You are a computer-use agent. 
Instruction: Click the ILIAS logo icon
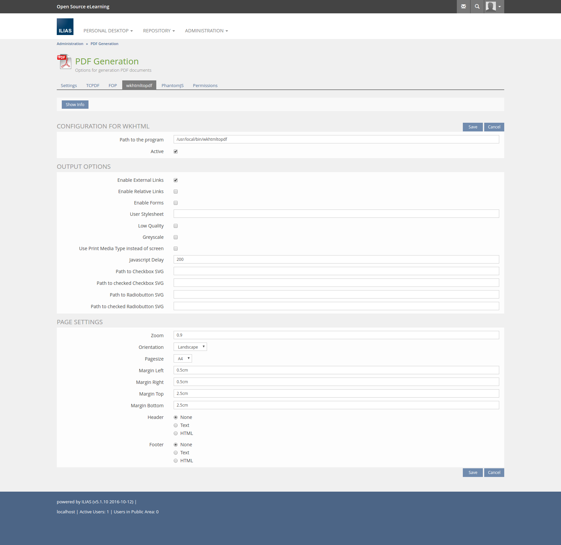click(65, 27)
